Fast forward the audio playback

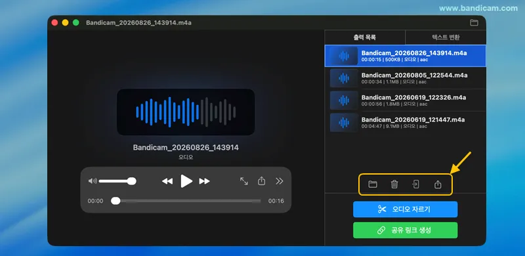pos(204,181)
